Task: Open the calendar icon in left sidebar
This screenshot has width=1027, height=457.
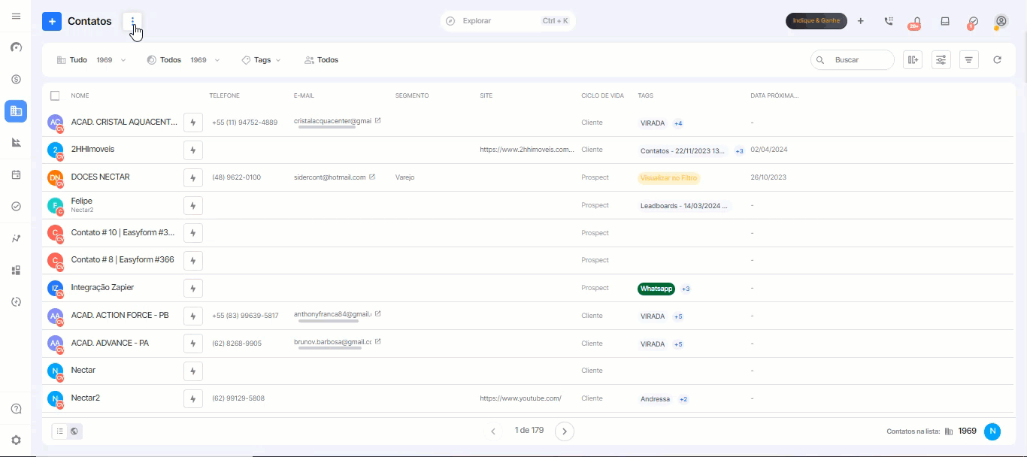Action: (16, 174)
